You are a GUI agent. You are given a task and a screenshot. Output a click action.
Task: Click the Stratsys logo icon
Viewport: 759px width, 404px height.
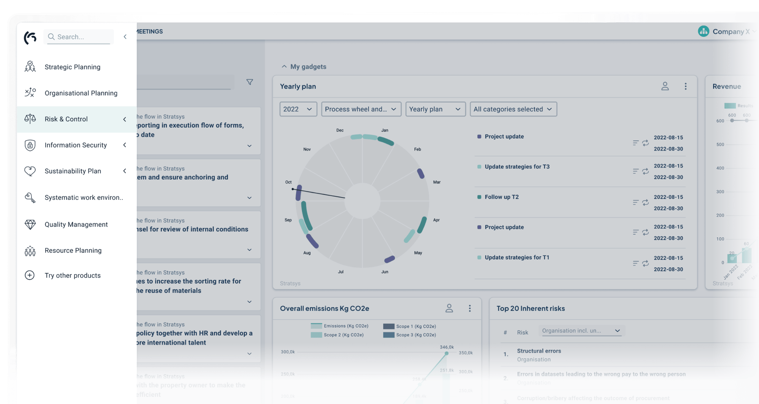point(30,37)
